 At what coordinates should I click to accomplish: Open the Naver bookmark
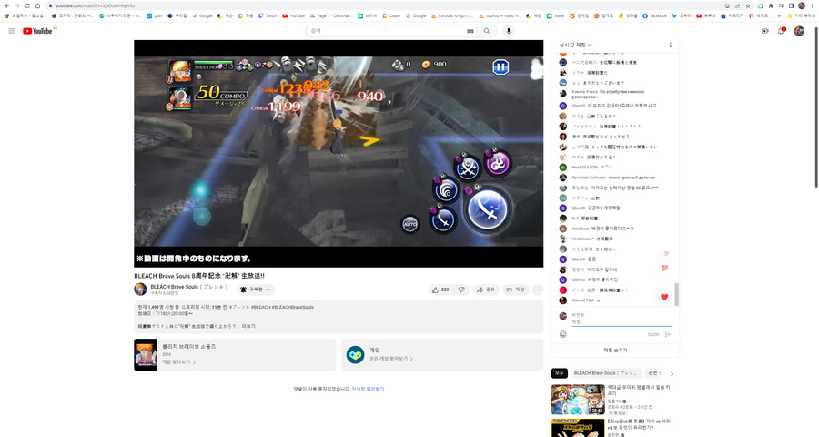[555, 15]
